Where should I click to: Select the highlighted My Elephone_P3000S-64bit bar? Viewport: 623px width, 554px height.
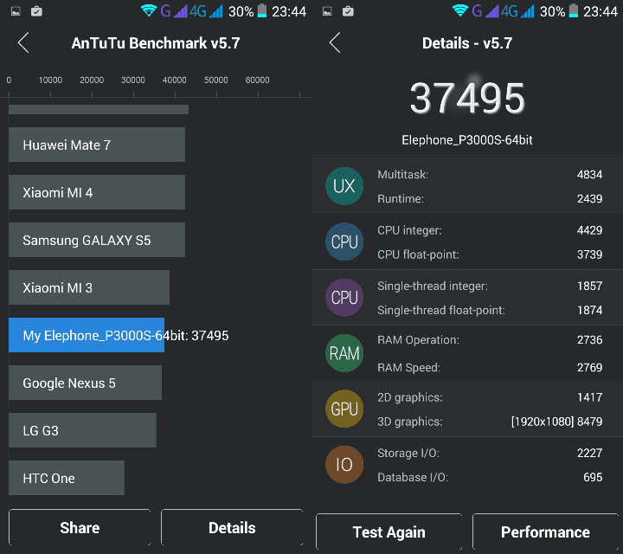(87, 335)
